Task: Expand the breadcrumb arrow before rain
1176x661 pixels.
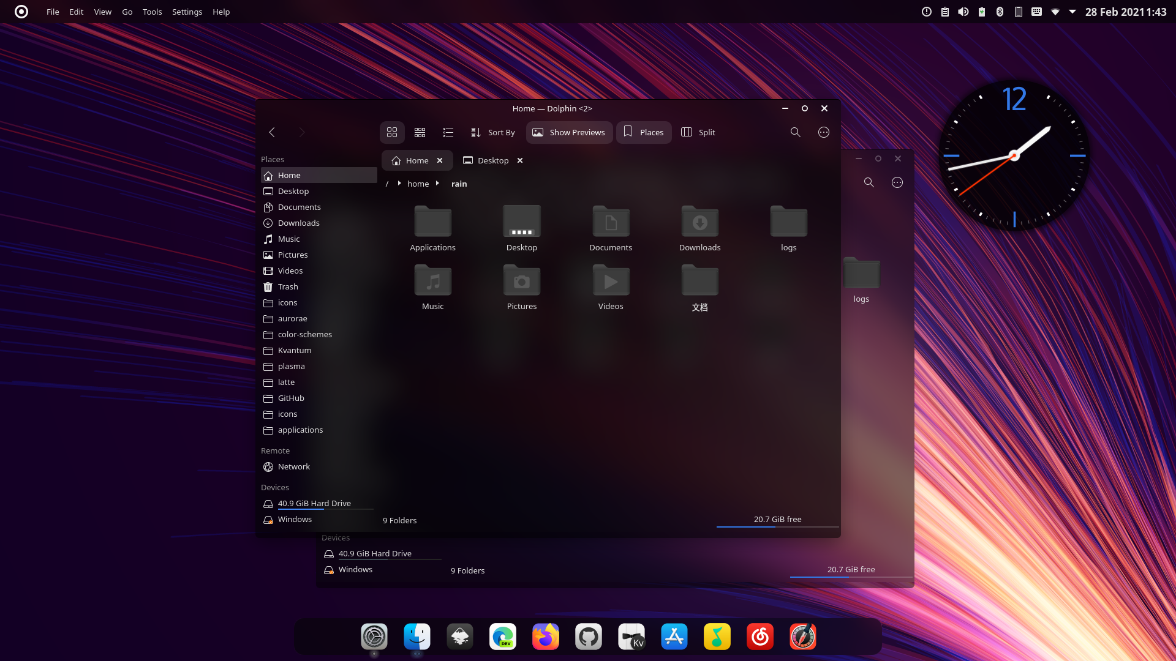Action: click(x=437, y=184)
